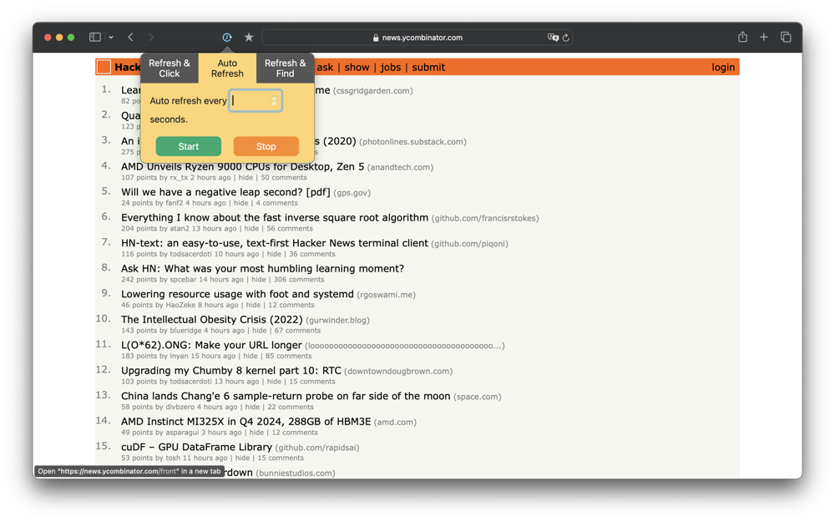Open a new tab with the plus icon
Image resolution: width=835 pixels, height=522 pixels.
[764, 38]
